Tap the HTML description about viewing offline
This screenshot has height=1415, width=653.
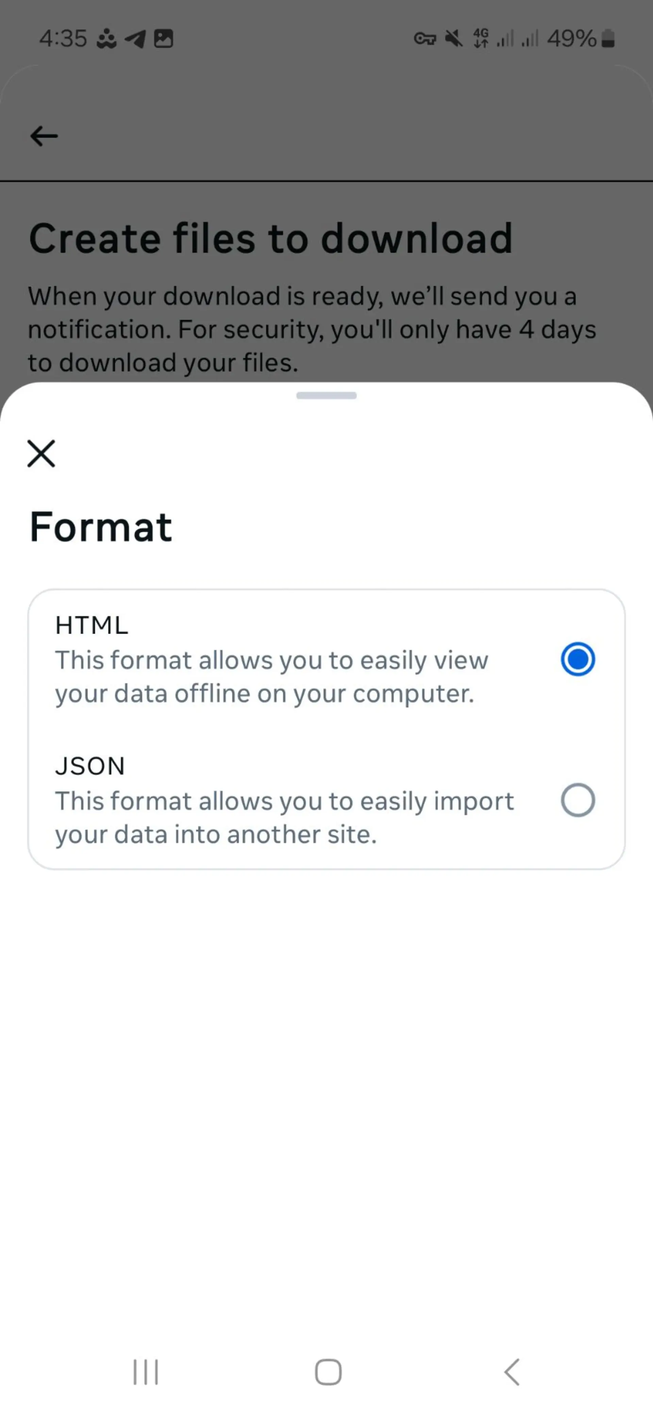coord(271,677)
